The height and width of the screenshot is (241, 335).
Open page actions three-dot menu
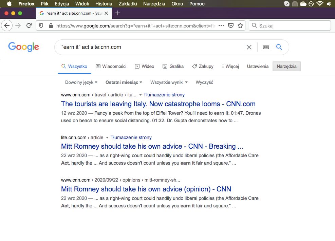[x=221, y=25]
